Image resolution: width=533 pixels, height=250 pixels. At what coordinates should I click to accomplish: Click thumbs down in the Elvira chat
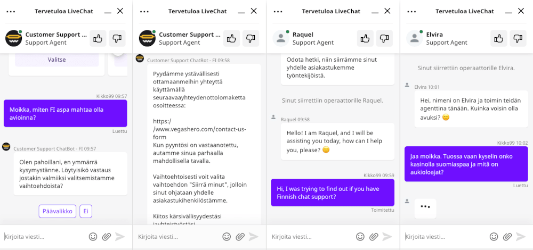[518, 38]
